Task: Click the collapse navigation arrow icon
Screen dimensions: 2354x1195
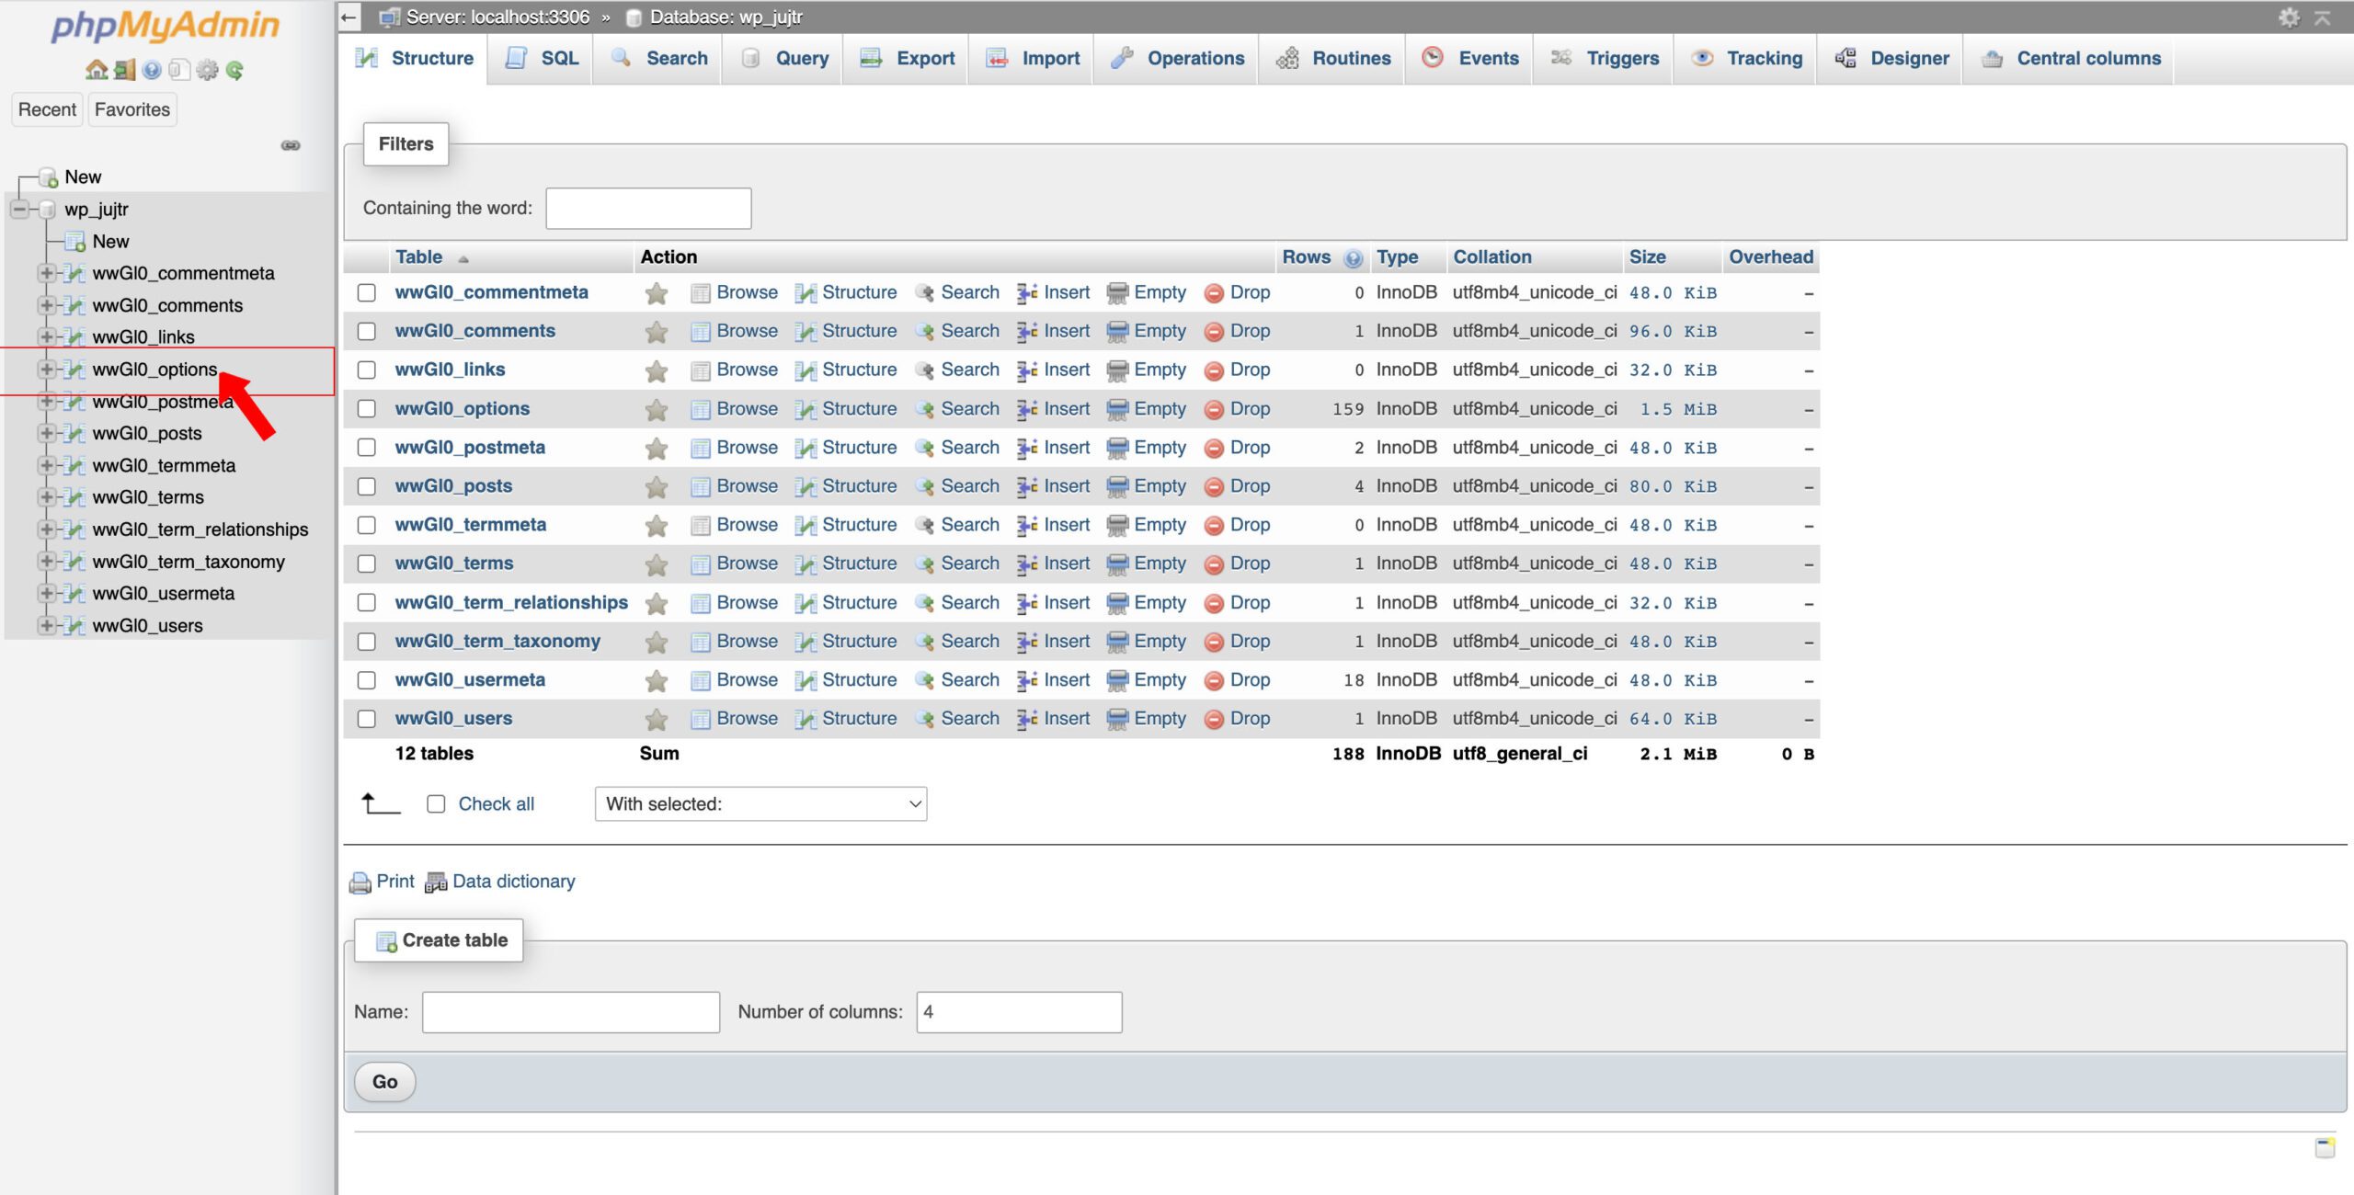Action: coord(349,17)
